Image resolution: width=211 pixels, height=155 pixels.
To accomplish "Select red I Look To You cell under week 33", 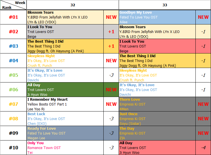I will [x=157, y=46].
